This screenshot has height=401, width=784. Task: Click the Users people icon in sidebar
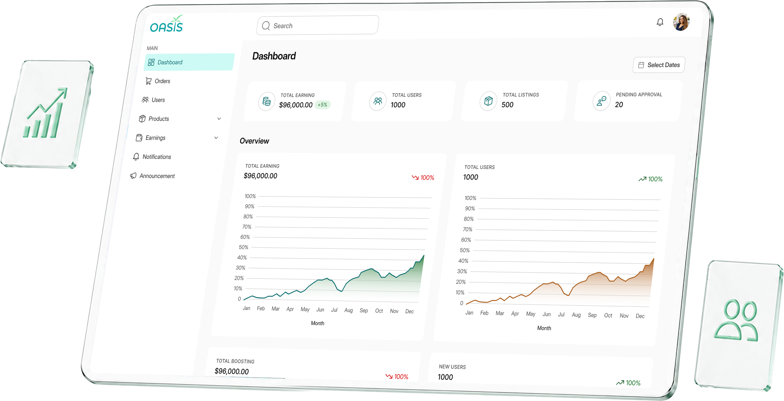pyautogui.click(x=145, y=100)
